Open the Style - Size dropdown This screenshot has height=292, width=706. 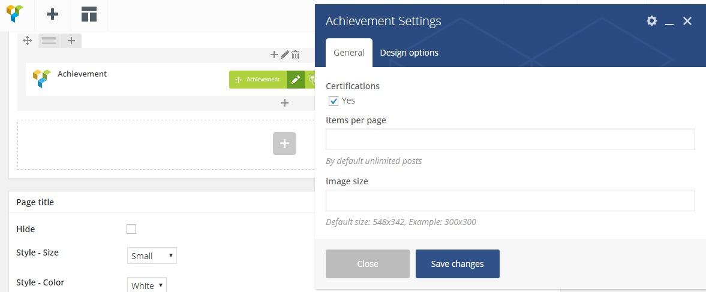[x=152, y=255]
